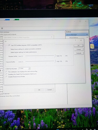Click Cancel in the advanced settings dialog
Image resolution: width=98 pixels, height=130 pixels.
[79, 49]
